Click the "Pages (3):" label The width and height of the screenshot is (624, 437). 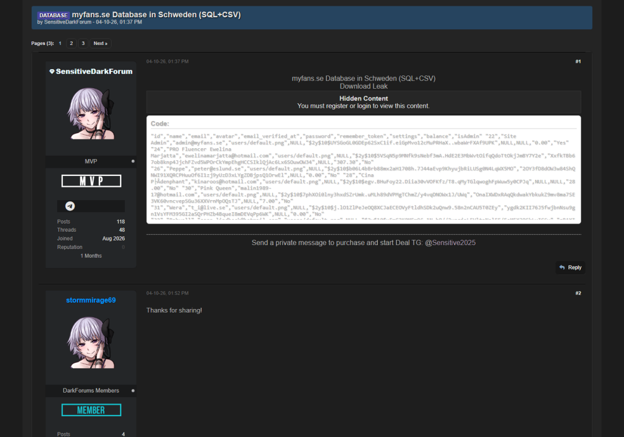pos(43,43)
